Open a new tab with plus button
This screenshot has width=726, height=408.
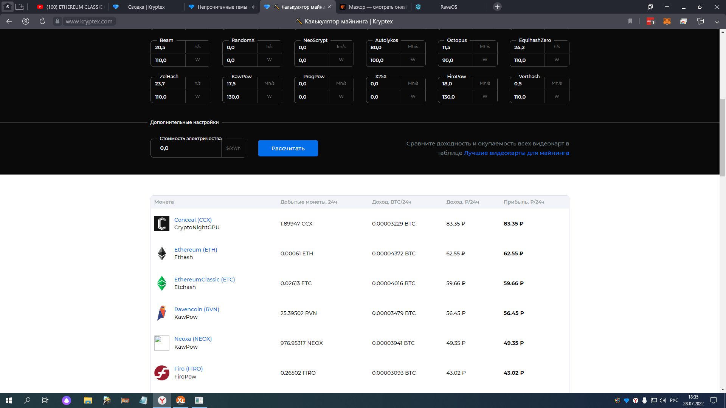pyautogui.click(x=498, y=7)
